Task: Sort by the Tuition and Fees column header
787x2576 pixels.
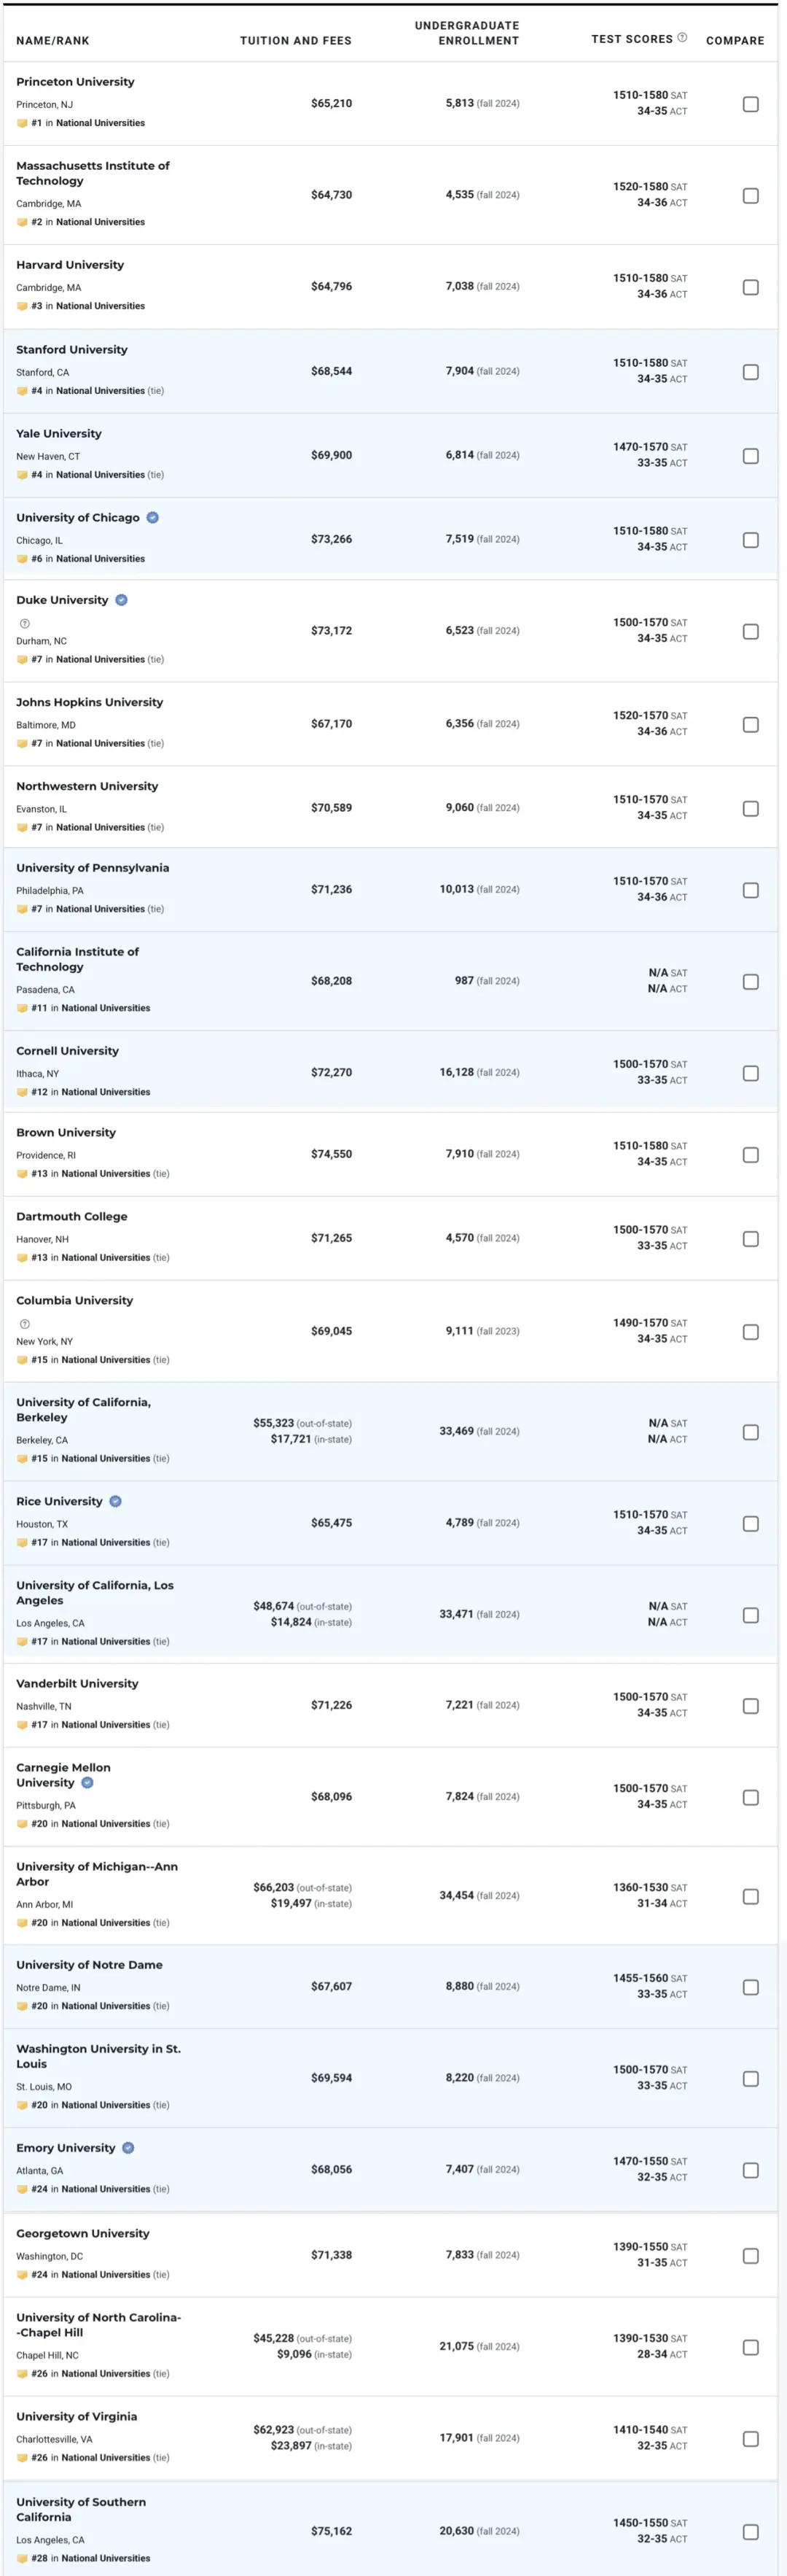Action: click(296, 41)
